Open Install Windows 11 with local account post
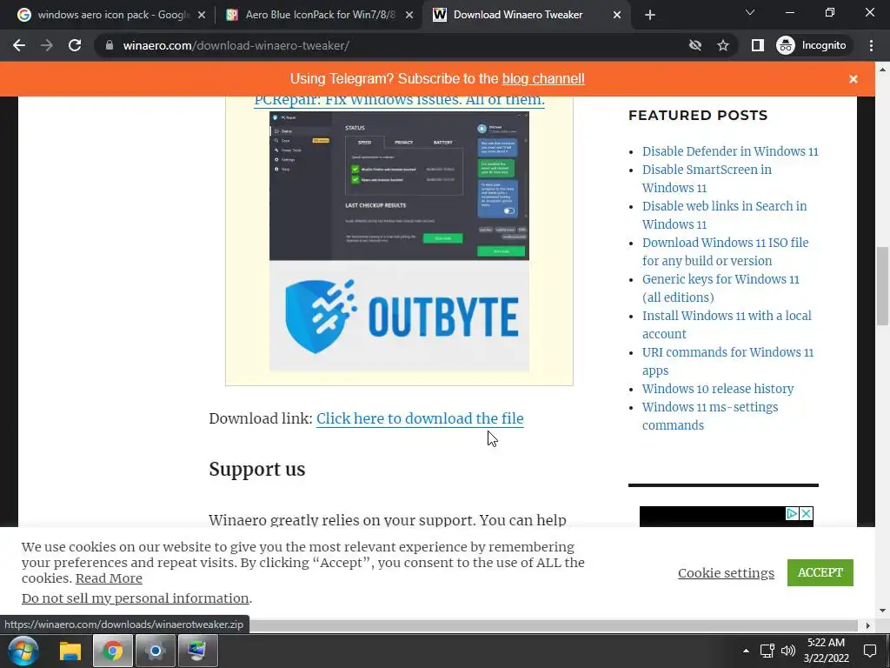 click(x=727, y=324)
